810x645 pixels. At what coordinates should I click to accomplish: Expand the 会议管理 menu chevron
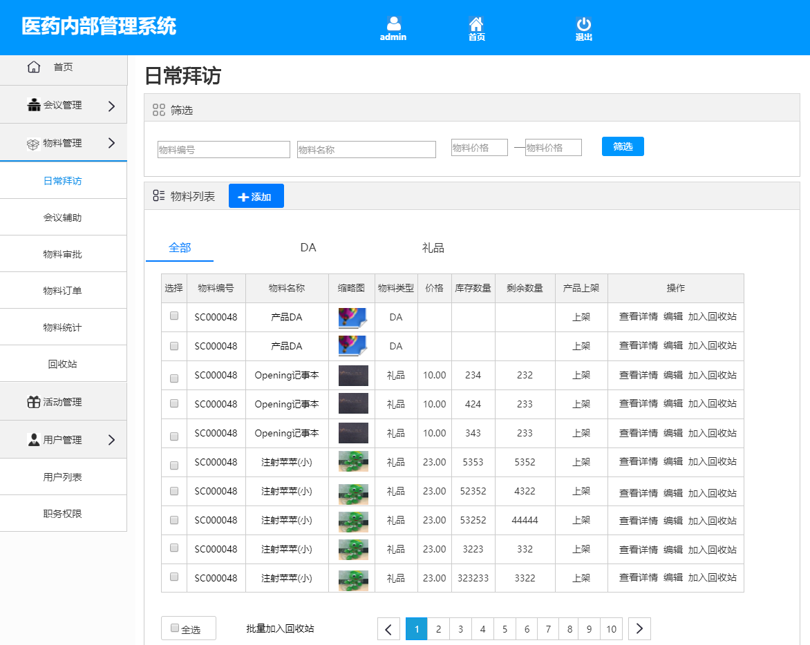112,104
